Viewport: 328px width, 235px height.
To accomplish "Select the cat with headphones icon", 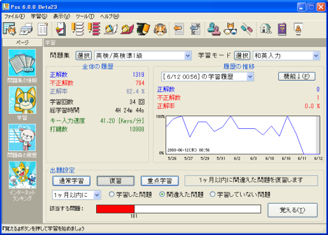I will pyautogui.click(x=160, y=29).
